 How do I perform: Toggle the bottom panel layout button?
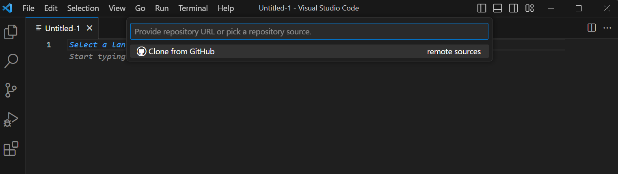coord(497,8)
